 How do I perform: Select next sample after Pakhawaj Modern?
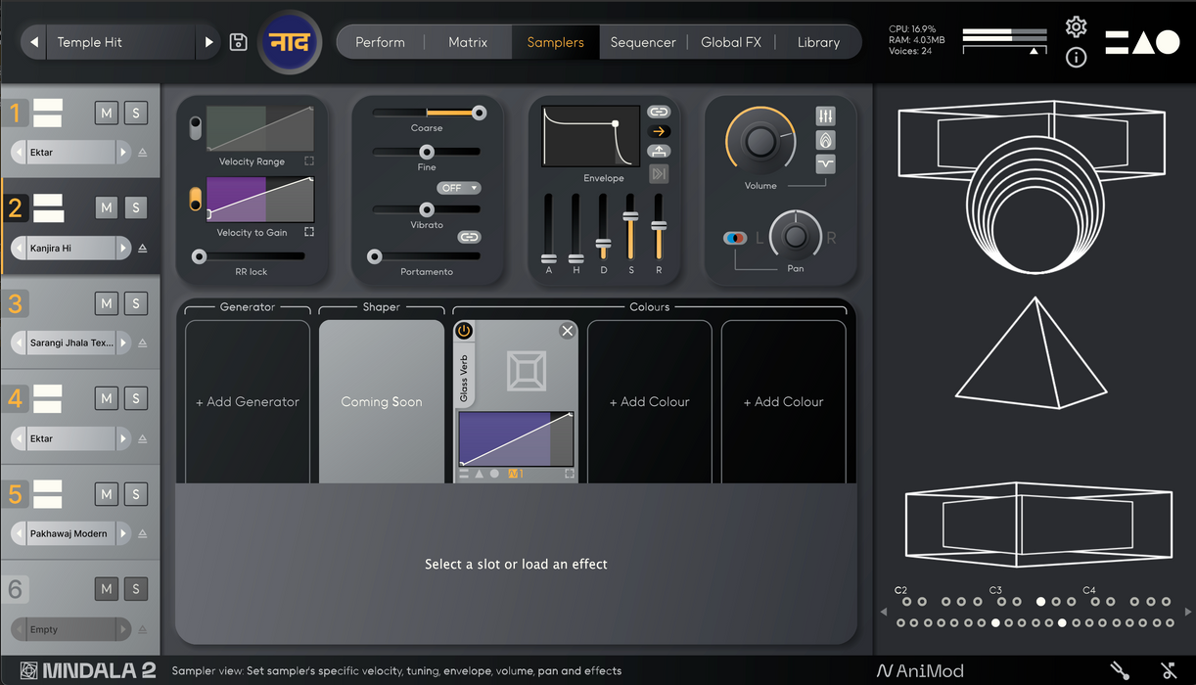coord(122,534)
